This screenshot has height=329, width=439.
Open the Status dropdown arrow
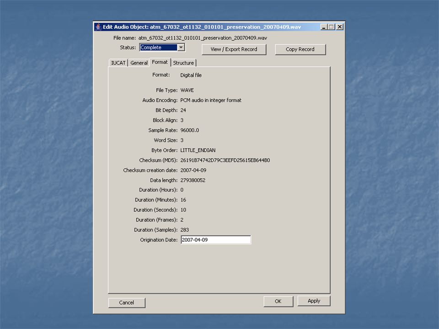click(181, 48)
